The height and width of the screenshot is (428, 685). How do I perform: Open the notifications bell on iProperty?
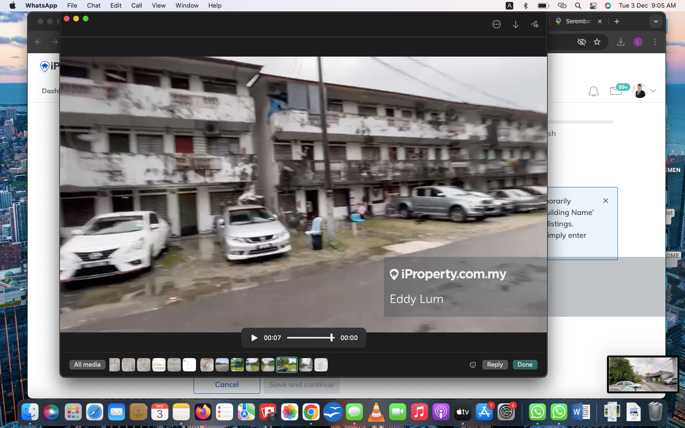tap(594, 91)
